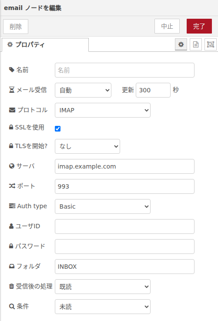Click gear icon in プロパティ tab
Viewport: 218px width, 321px height.
[10, 44]
